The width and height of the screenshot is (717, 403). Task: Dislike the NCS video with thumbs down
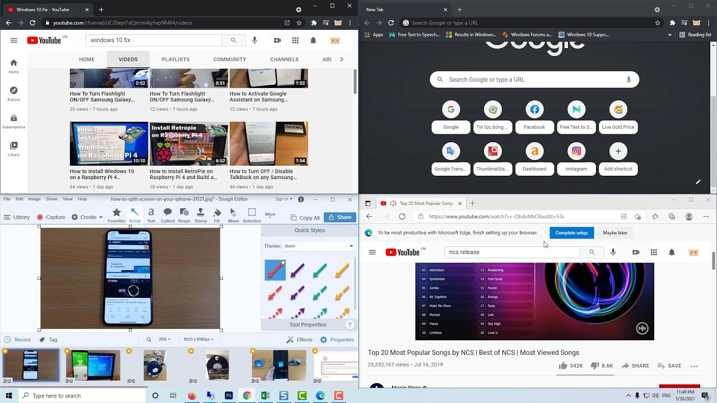pos(595,365)
